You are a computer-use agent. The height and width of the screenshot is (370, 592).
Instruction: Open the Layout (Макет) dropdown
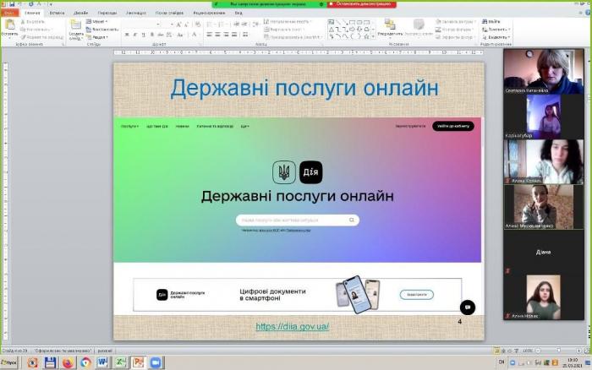99,21
